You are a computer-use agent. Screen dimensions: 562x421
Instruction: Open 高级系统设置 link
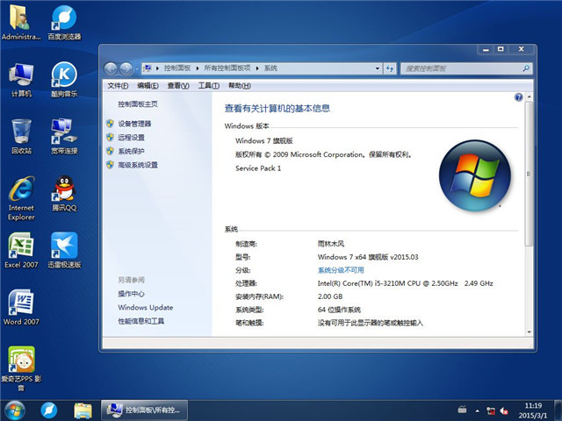tap(138, 165)
